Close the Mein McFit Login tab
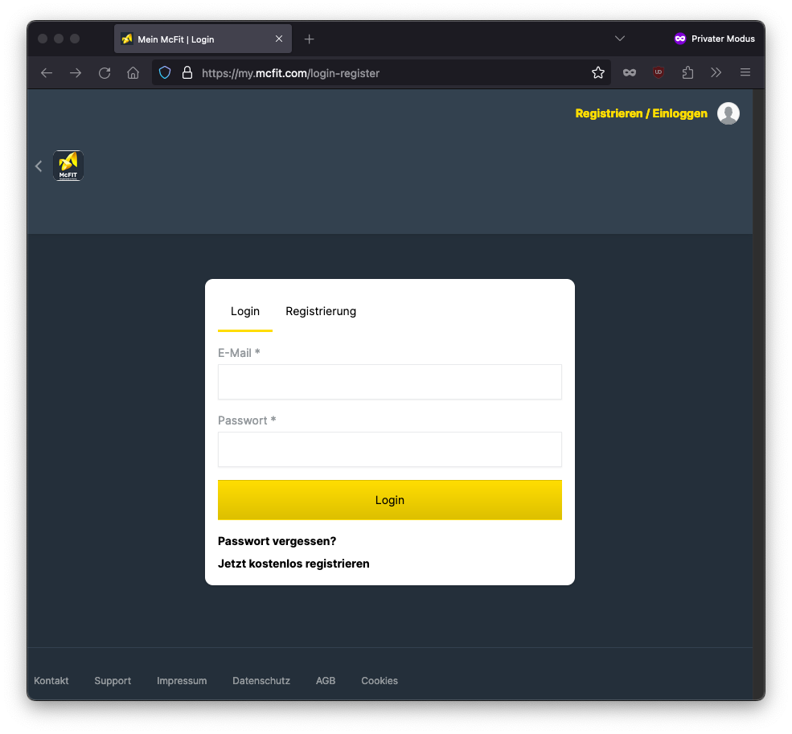The height and width of the screenshot is (734, 792). click(x=279, y=39)
